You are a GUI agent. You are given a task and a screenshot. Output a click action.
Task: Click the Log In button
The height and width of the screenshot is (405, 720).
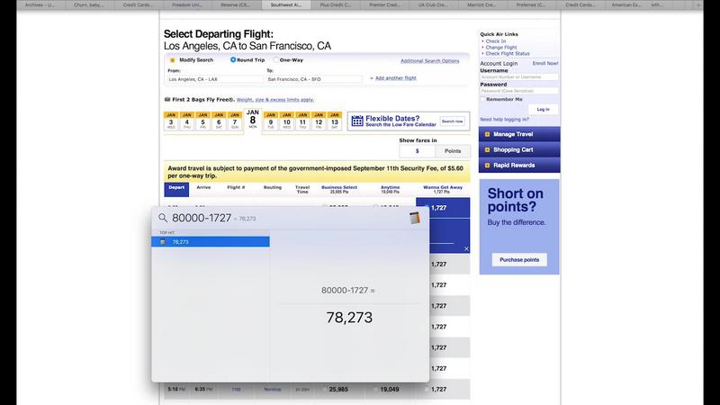543,109
